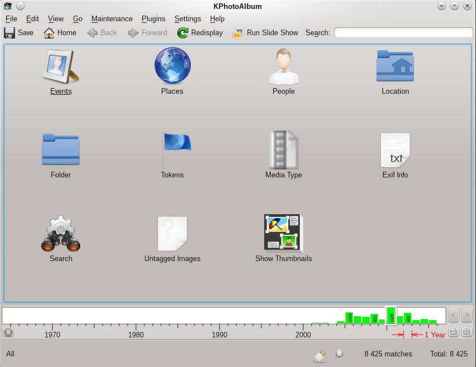
Task: Open the View menu
Action: [56, 19]
